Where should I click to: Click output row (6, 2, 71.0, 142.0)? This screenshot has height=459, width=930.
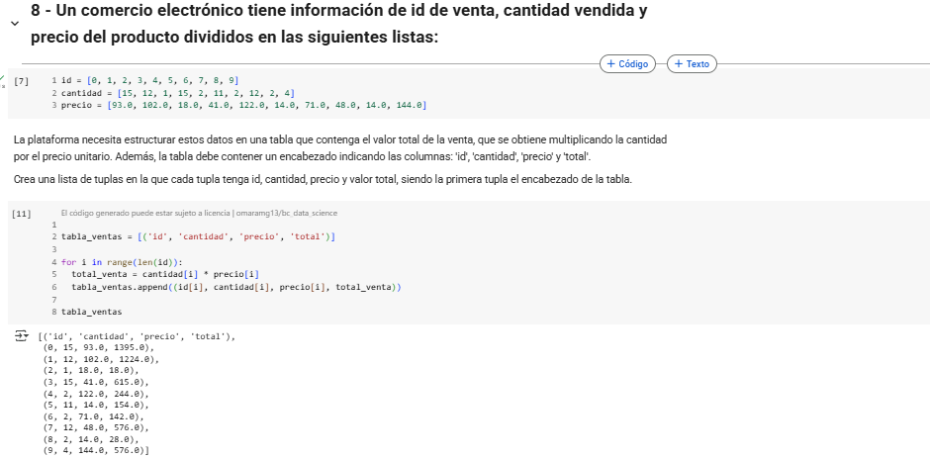coord(93,416)
